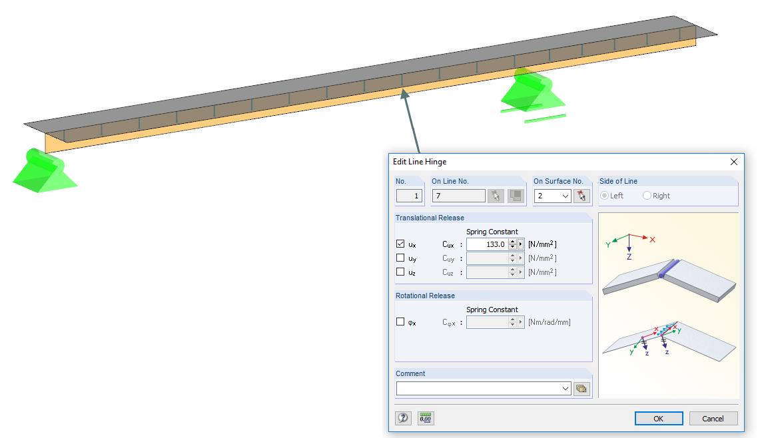Enable the φx rotational release checkbox
Image resolution: width=762 pixels, height=438 pixels.
click(400, 322)
